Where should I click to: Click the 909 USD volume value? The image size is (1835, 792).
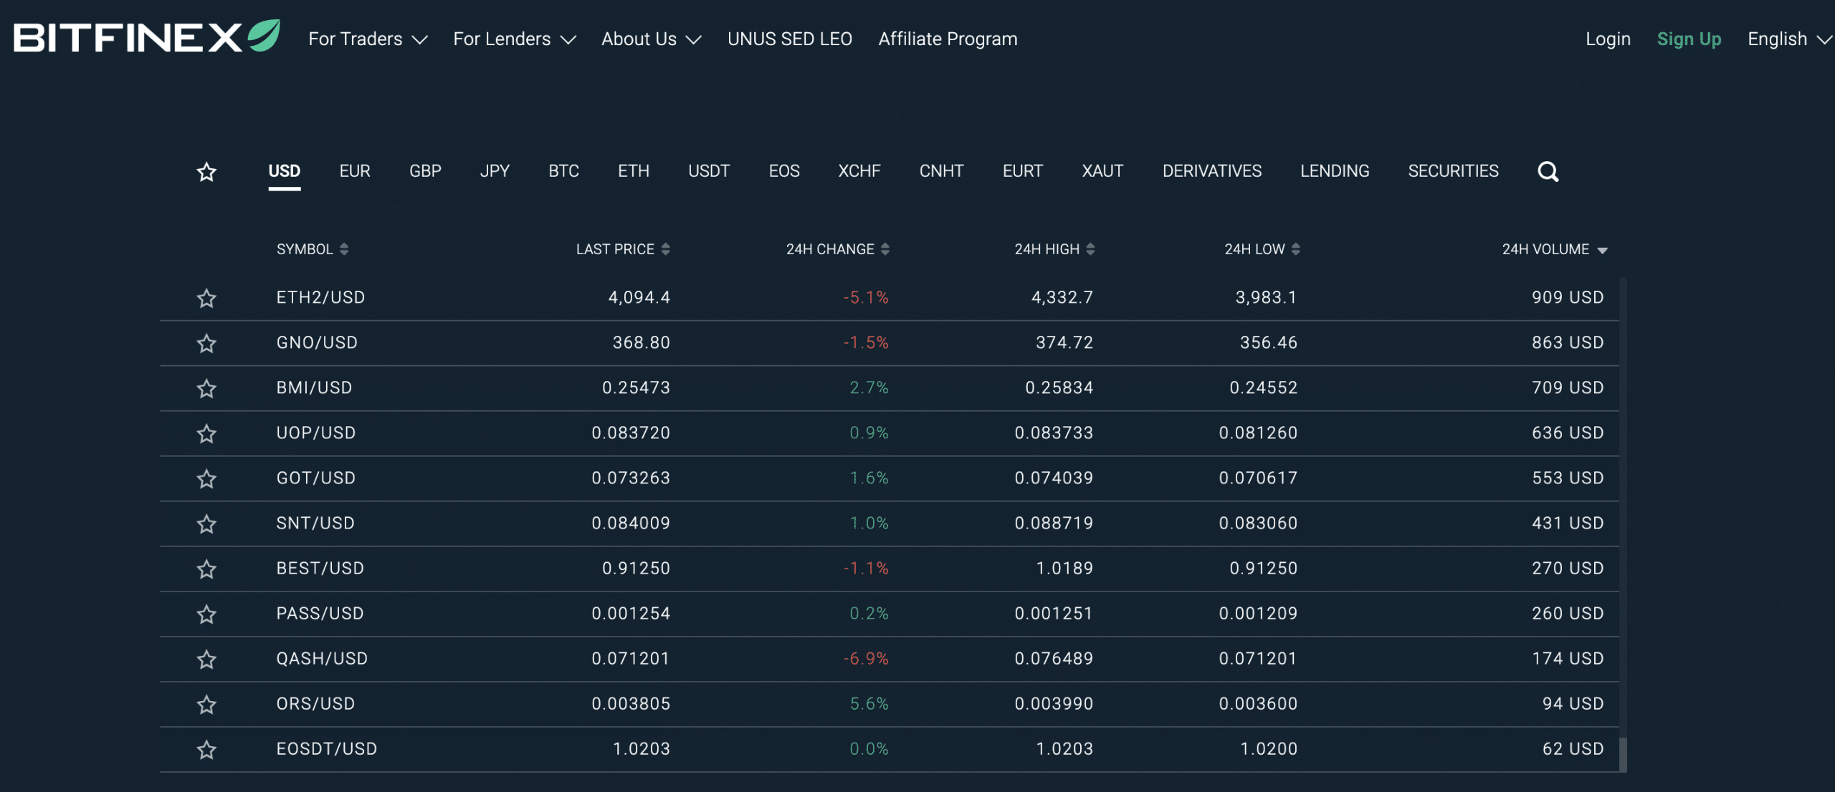[x=1568, y=297]
